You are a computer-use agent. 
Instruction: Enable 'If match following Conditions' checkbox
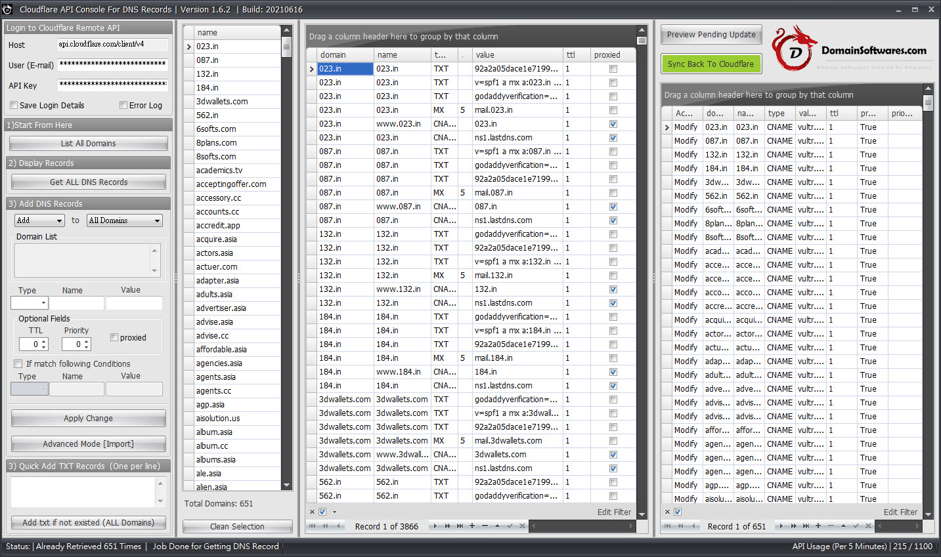pyautogui.click(x=18, y=363)
